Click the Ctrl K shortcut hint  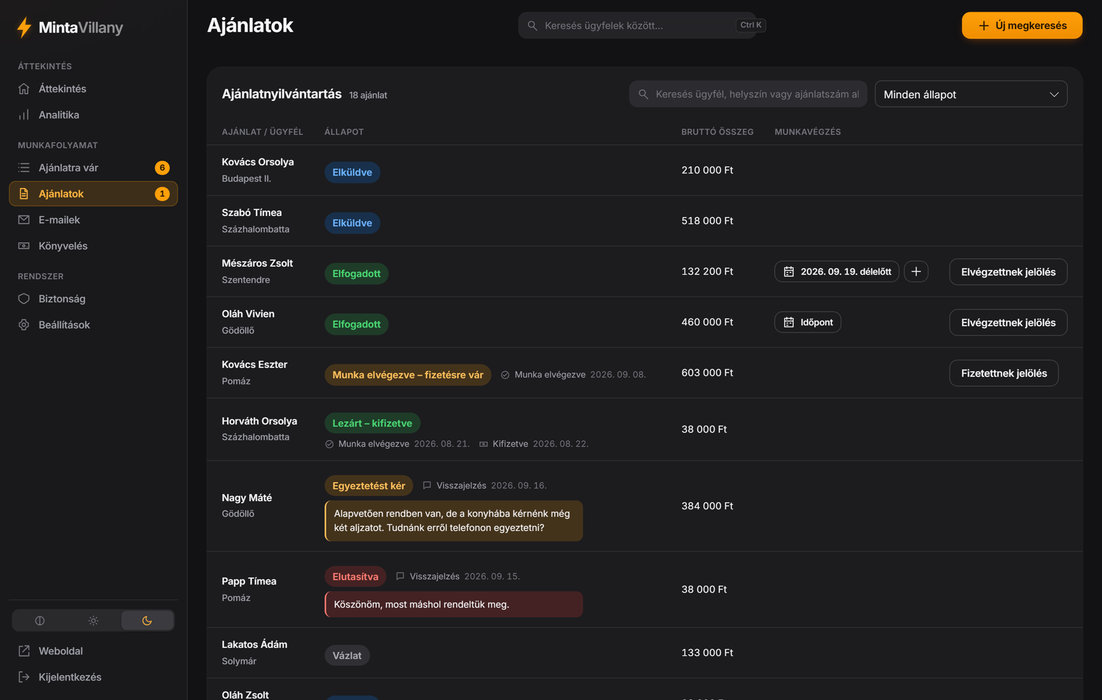coord(751,25)
